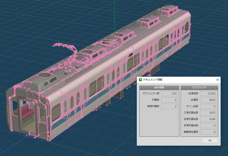Click the 曲面時総面数 label

(191, 132)
